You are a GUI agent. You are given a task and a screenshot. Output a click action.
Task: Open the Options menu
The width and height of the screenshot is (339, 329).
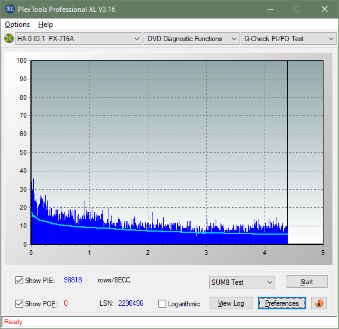point(17,24)
